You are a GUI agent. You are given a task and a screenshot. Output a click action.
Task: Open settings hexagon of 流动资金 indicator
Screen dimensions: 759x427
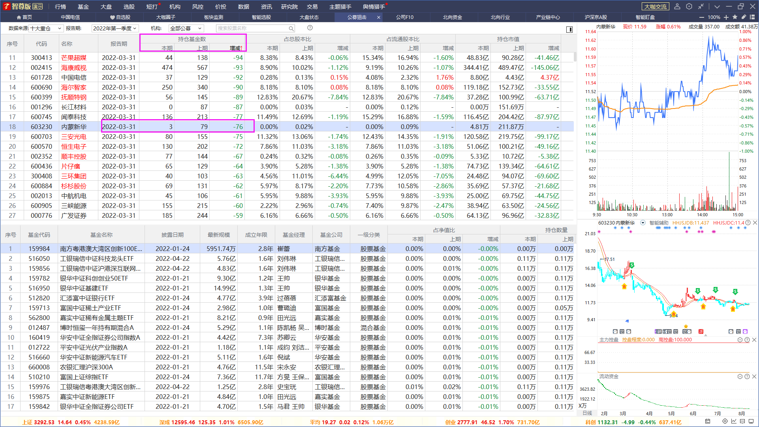pos(740,376)
